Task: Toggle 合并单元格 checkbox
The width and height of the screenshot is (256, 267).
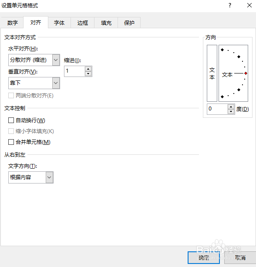Action: click(x=11, y=142)
